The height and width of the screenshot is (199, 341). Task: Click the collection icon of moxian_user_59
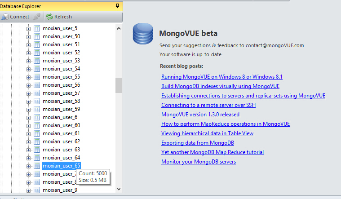point(37,109)
